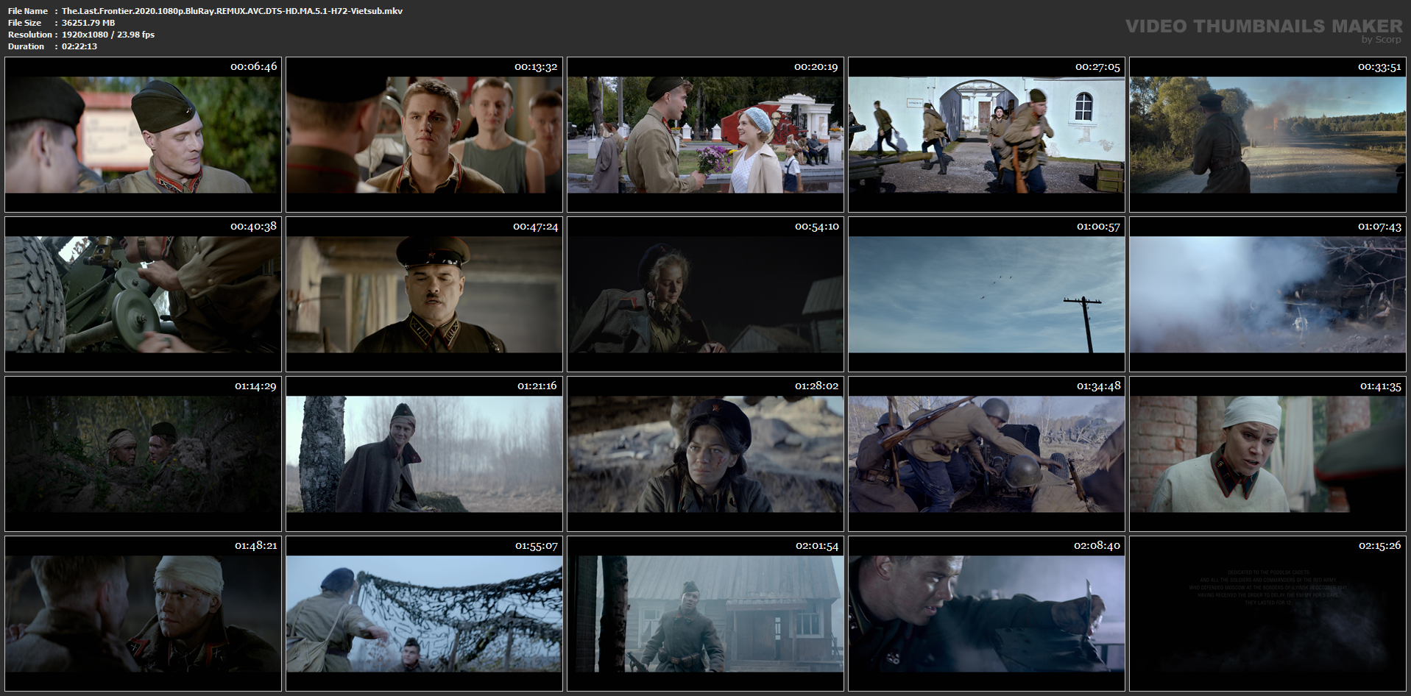This screenshot has width=1411, height=696.
Task: Open the frame timestamped 01:00:57
Action: point(986,294)
